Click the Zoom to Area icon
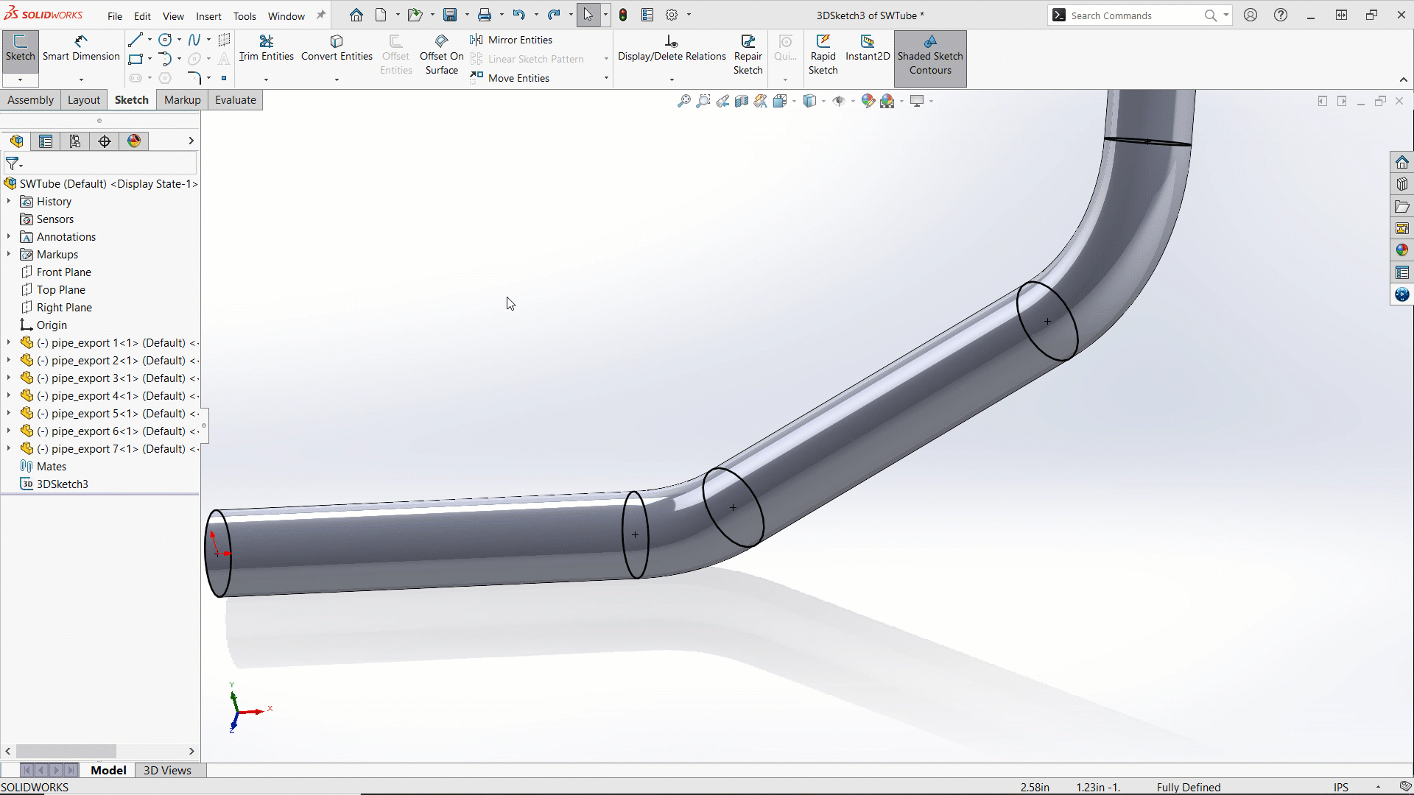Screen dimensions: 1414x795 click(703, 101)
